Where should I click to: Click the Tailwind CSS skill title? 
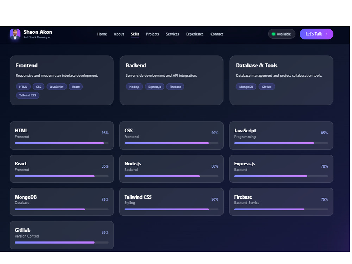138,197
